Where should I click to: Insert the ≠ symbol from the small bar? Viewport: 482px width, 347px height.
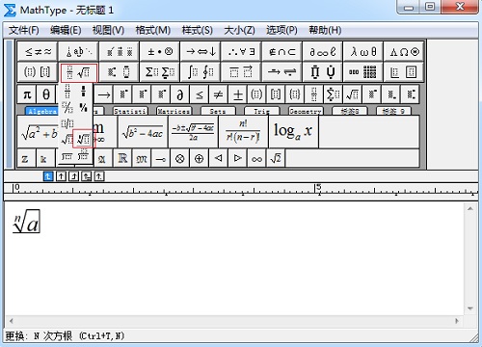click(219, 94)
